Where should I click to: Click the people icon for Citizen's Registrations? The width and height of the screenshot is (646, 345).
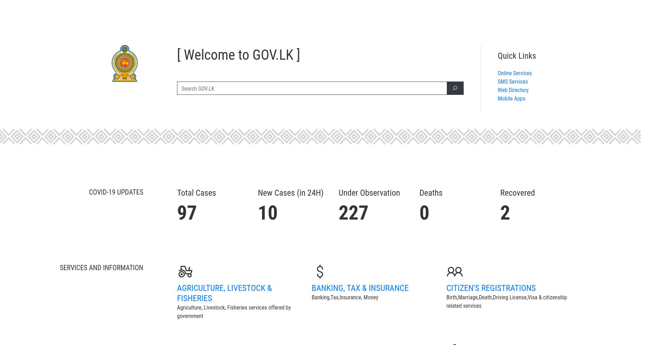tap(455, 272)
